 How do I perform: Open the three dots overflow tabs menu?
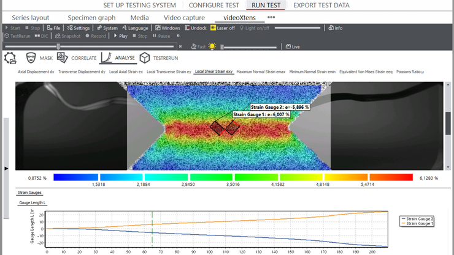point(271,17)
